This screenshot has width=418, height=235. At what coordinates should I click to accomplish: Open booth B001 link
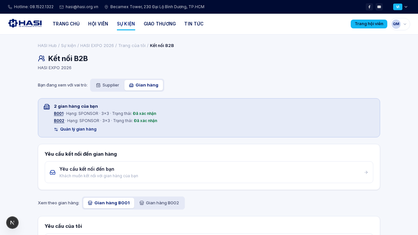[58, 114]
